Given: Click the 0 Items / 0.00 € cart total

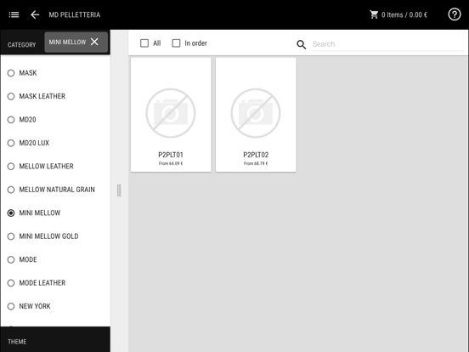Looking at the screenshot, I should [404, 15].
